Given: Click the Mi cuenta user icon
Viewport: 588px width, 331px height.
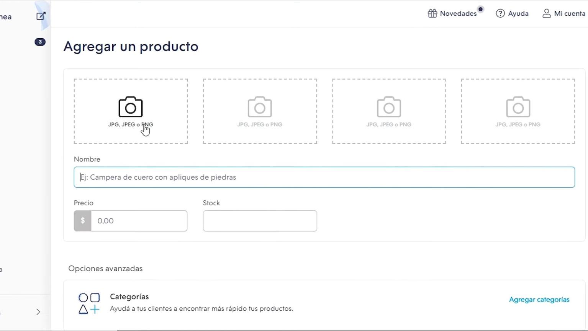Looking at the screenshot, I should click(547, 14).
